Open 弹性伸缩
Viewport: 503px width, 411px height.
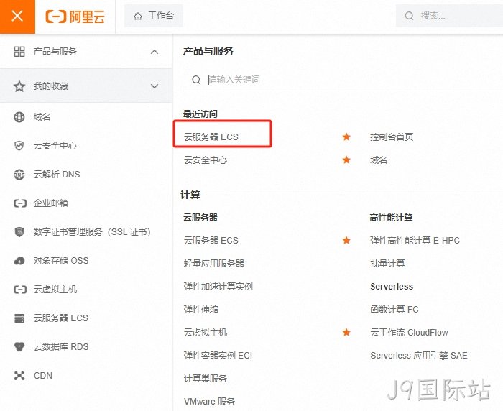pos(201,309)
